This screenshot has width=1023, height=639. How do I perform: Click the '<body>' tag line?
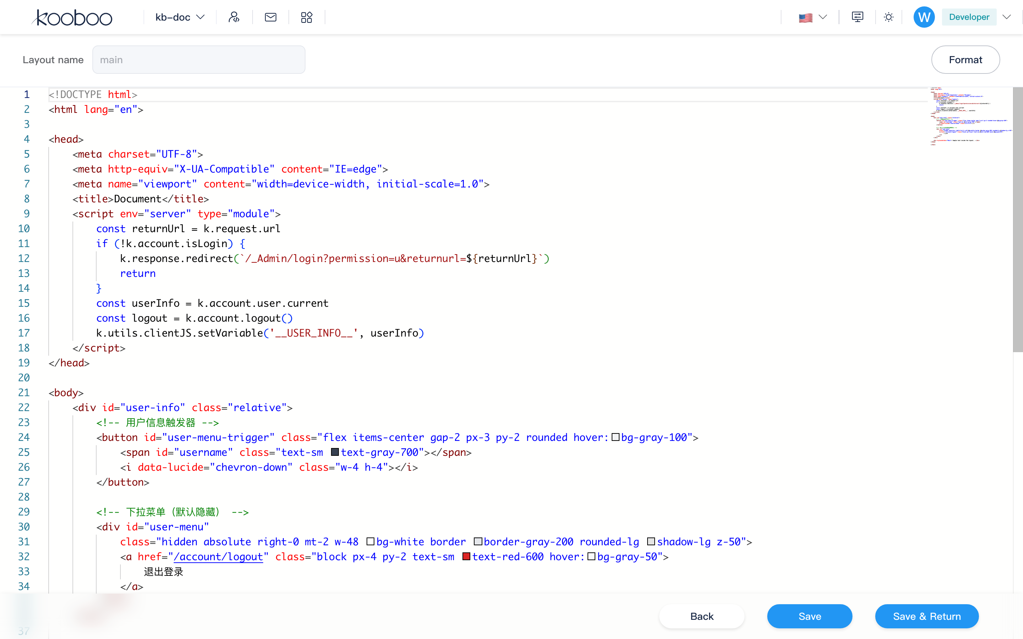click(x=66, y=393)
